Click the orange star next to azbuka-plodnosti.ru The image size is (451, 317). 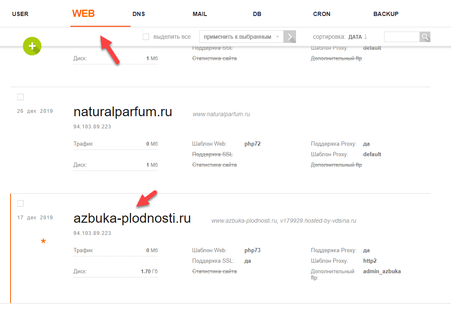pos(43,241)
